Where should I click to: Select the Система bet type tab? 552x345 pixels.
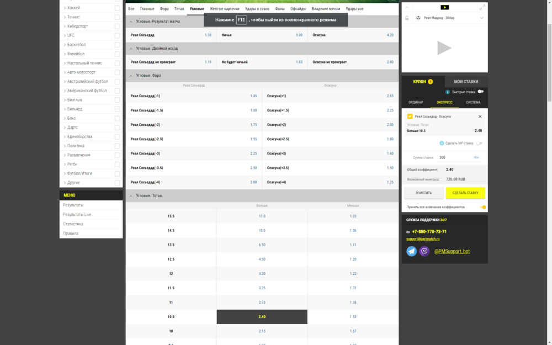coord(473,103)
